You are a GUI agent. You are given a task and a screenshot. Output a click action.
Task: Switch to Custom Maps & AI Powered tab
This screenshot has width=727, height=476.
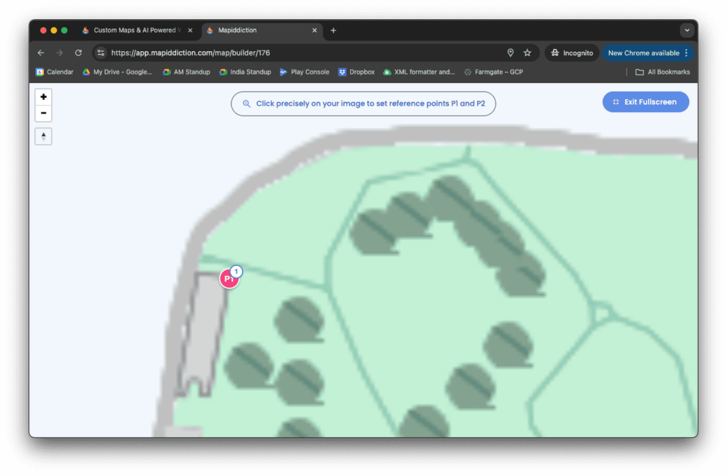pyautogui.click(x=133, y=31)
